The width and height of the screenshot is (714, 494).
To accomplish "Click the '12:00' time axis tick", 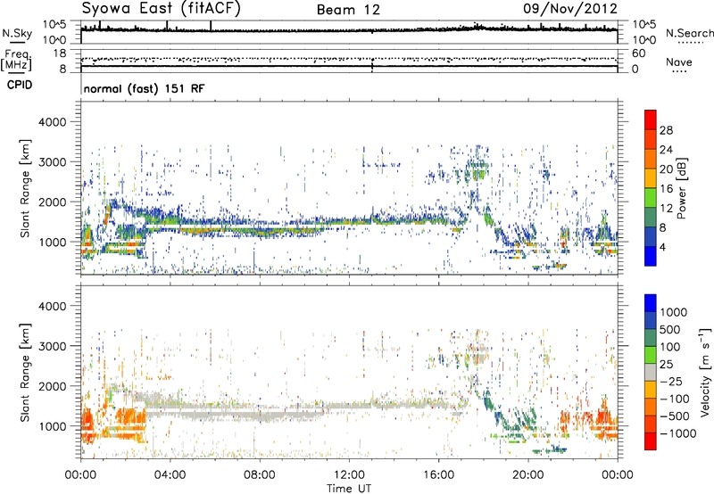I will pyautogui.click(x=349, y=475).
